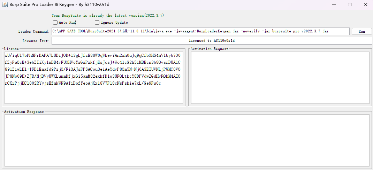Click the Run button
The width and height of the screenshot is (373, 170).
click(x=361, y=31)
